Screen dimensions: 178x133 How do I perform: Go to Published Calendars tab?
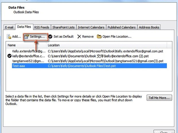(x=122, y=27)
